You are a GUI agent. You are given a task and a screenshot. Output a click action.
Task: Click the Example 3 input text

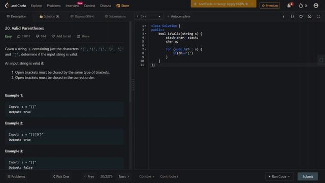pyautogui.click(x=22, y=162)
